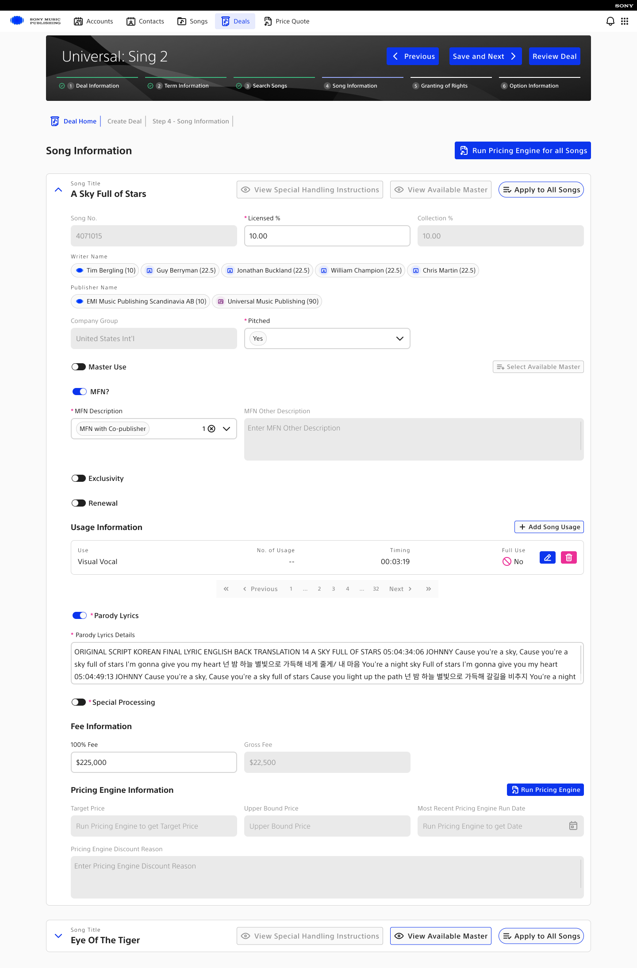Turn off the MFN? switch
This screenshot has height=968, width=637.
(80, 392)
